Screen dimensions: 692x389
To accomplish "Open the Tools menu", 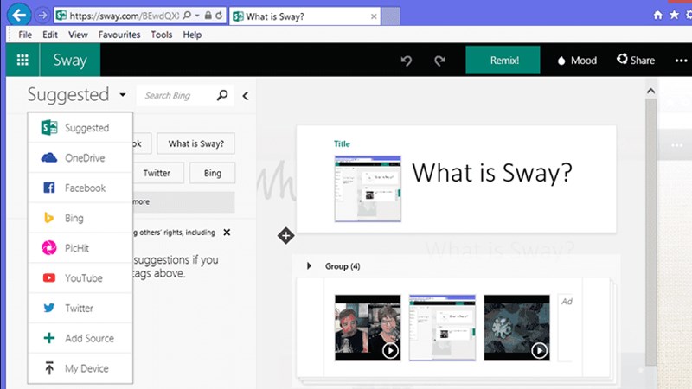I will (162, 35).
